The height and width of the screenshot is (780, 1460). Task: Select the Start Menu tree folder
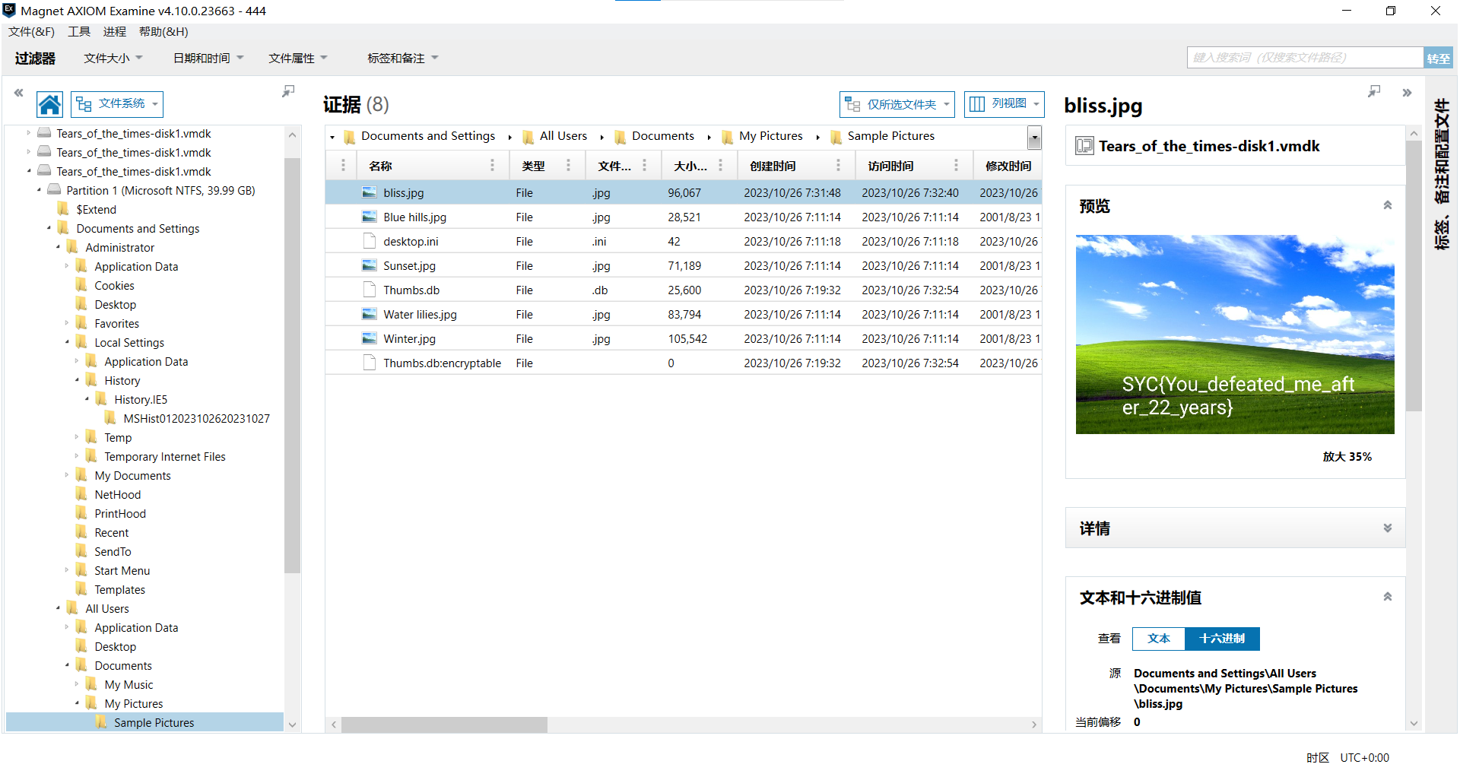point(122,570)
